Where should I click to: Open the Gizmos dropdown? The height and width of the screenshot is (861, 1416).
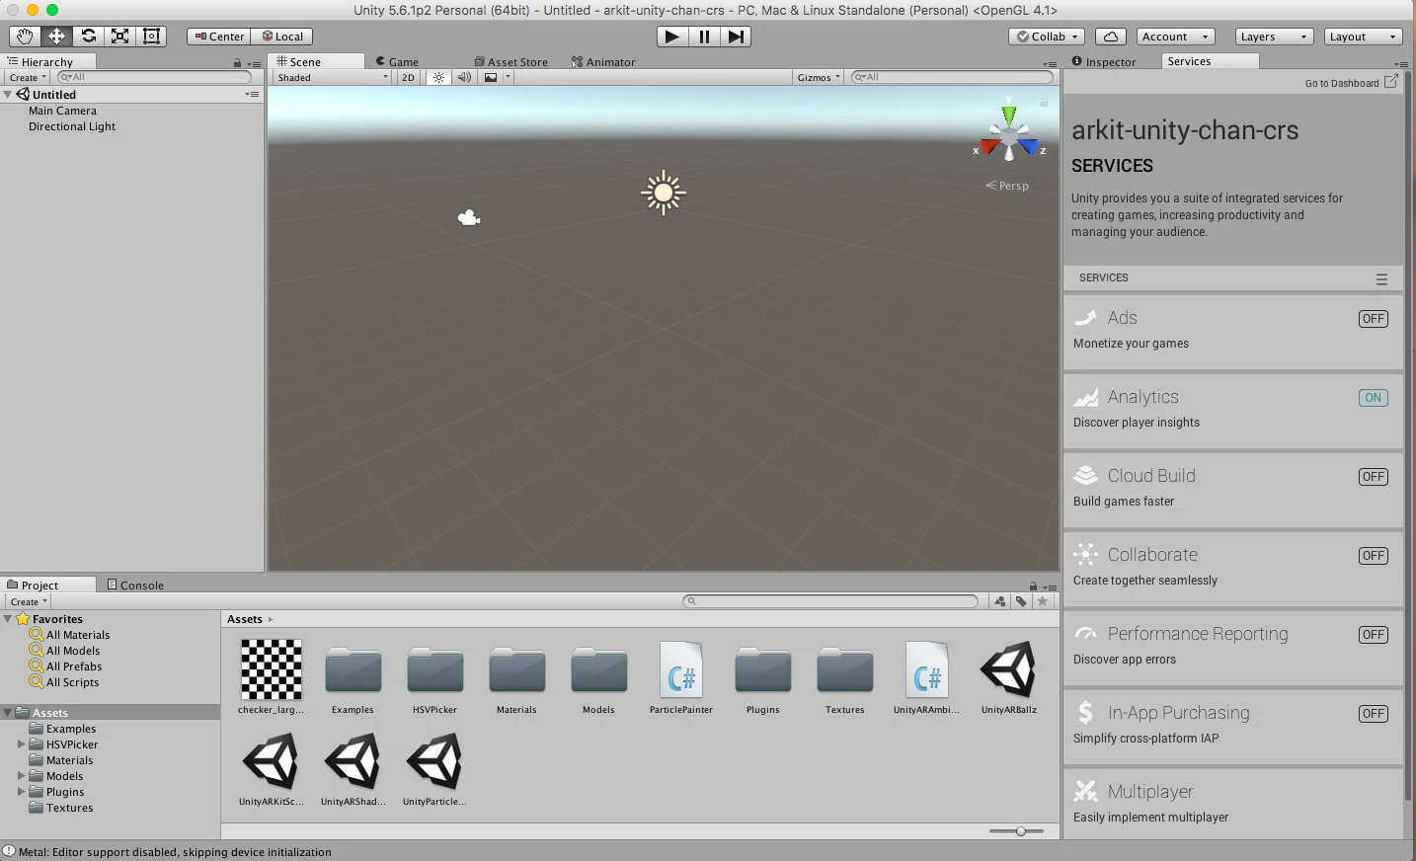coord(819,77)
